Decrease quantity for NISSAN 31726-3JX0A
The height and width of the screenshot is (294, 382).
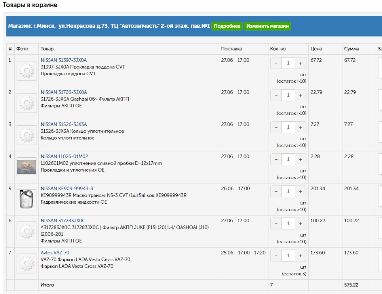(x=276, y=95)
